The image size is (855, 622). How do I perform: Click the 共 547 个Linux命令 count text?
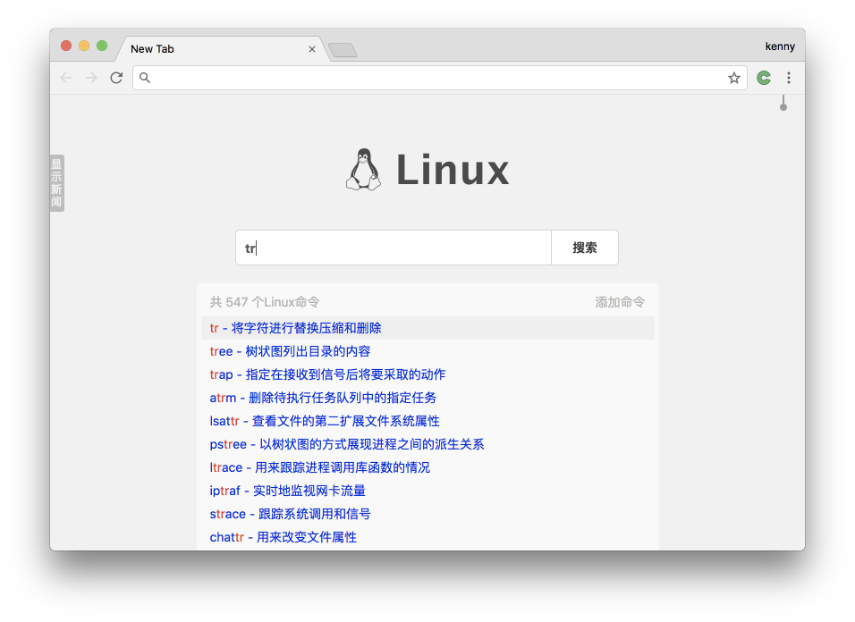[x=265, y=302]
